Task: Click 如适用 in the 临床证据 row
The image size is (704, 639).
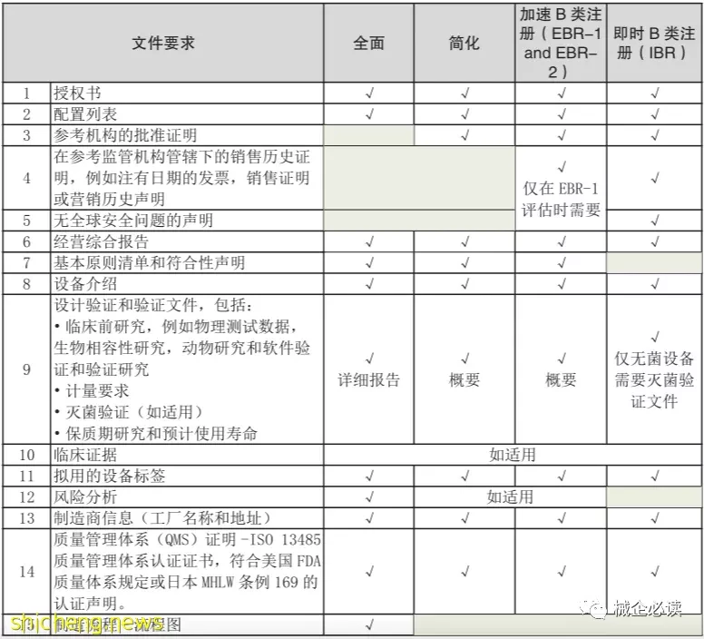Action: click(513, 455)
